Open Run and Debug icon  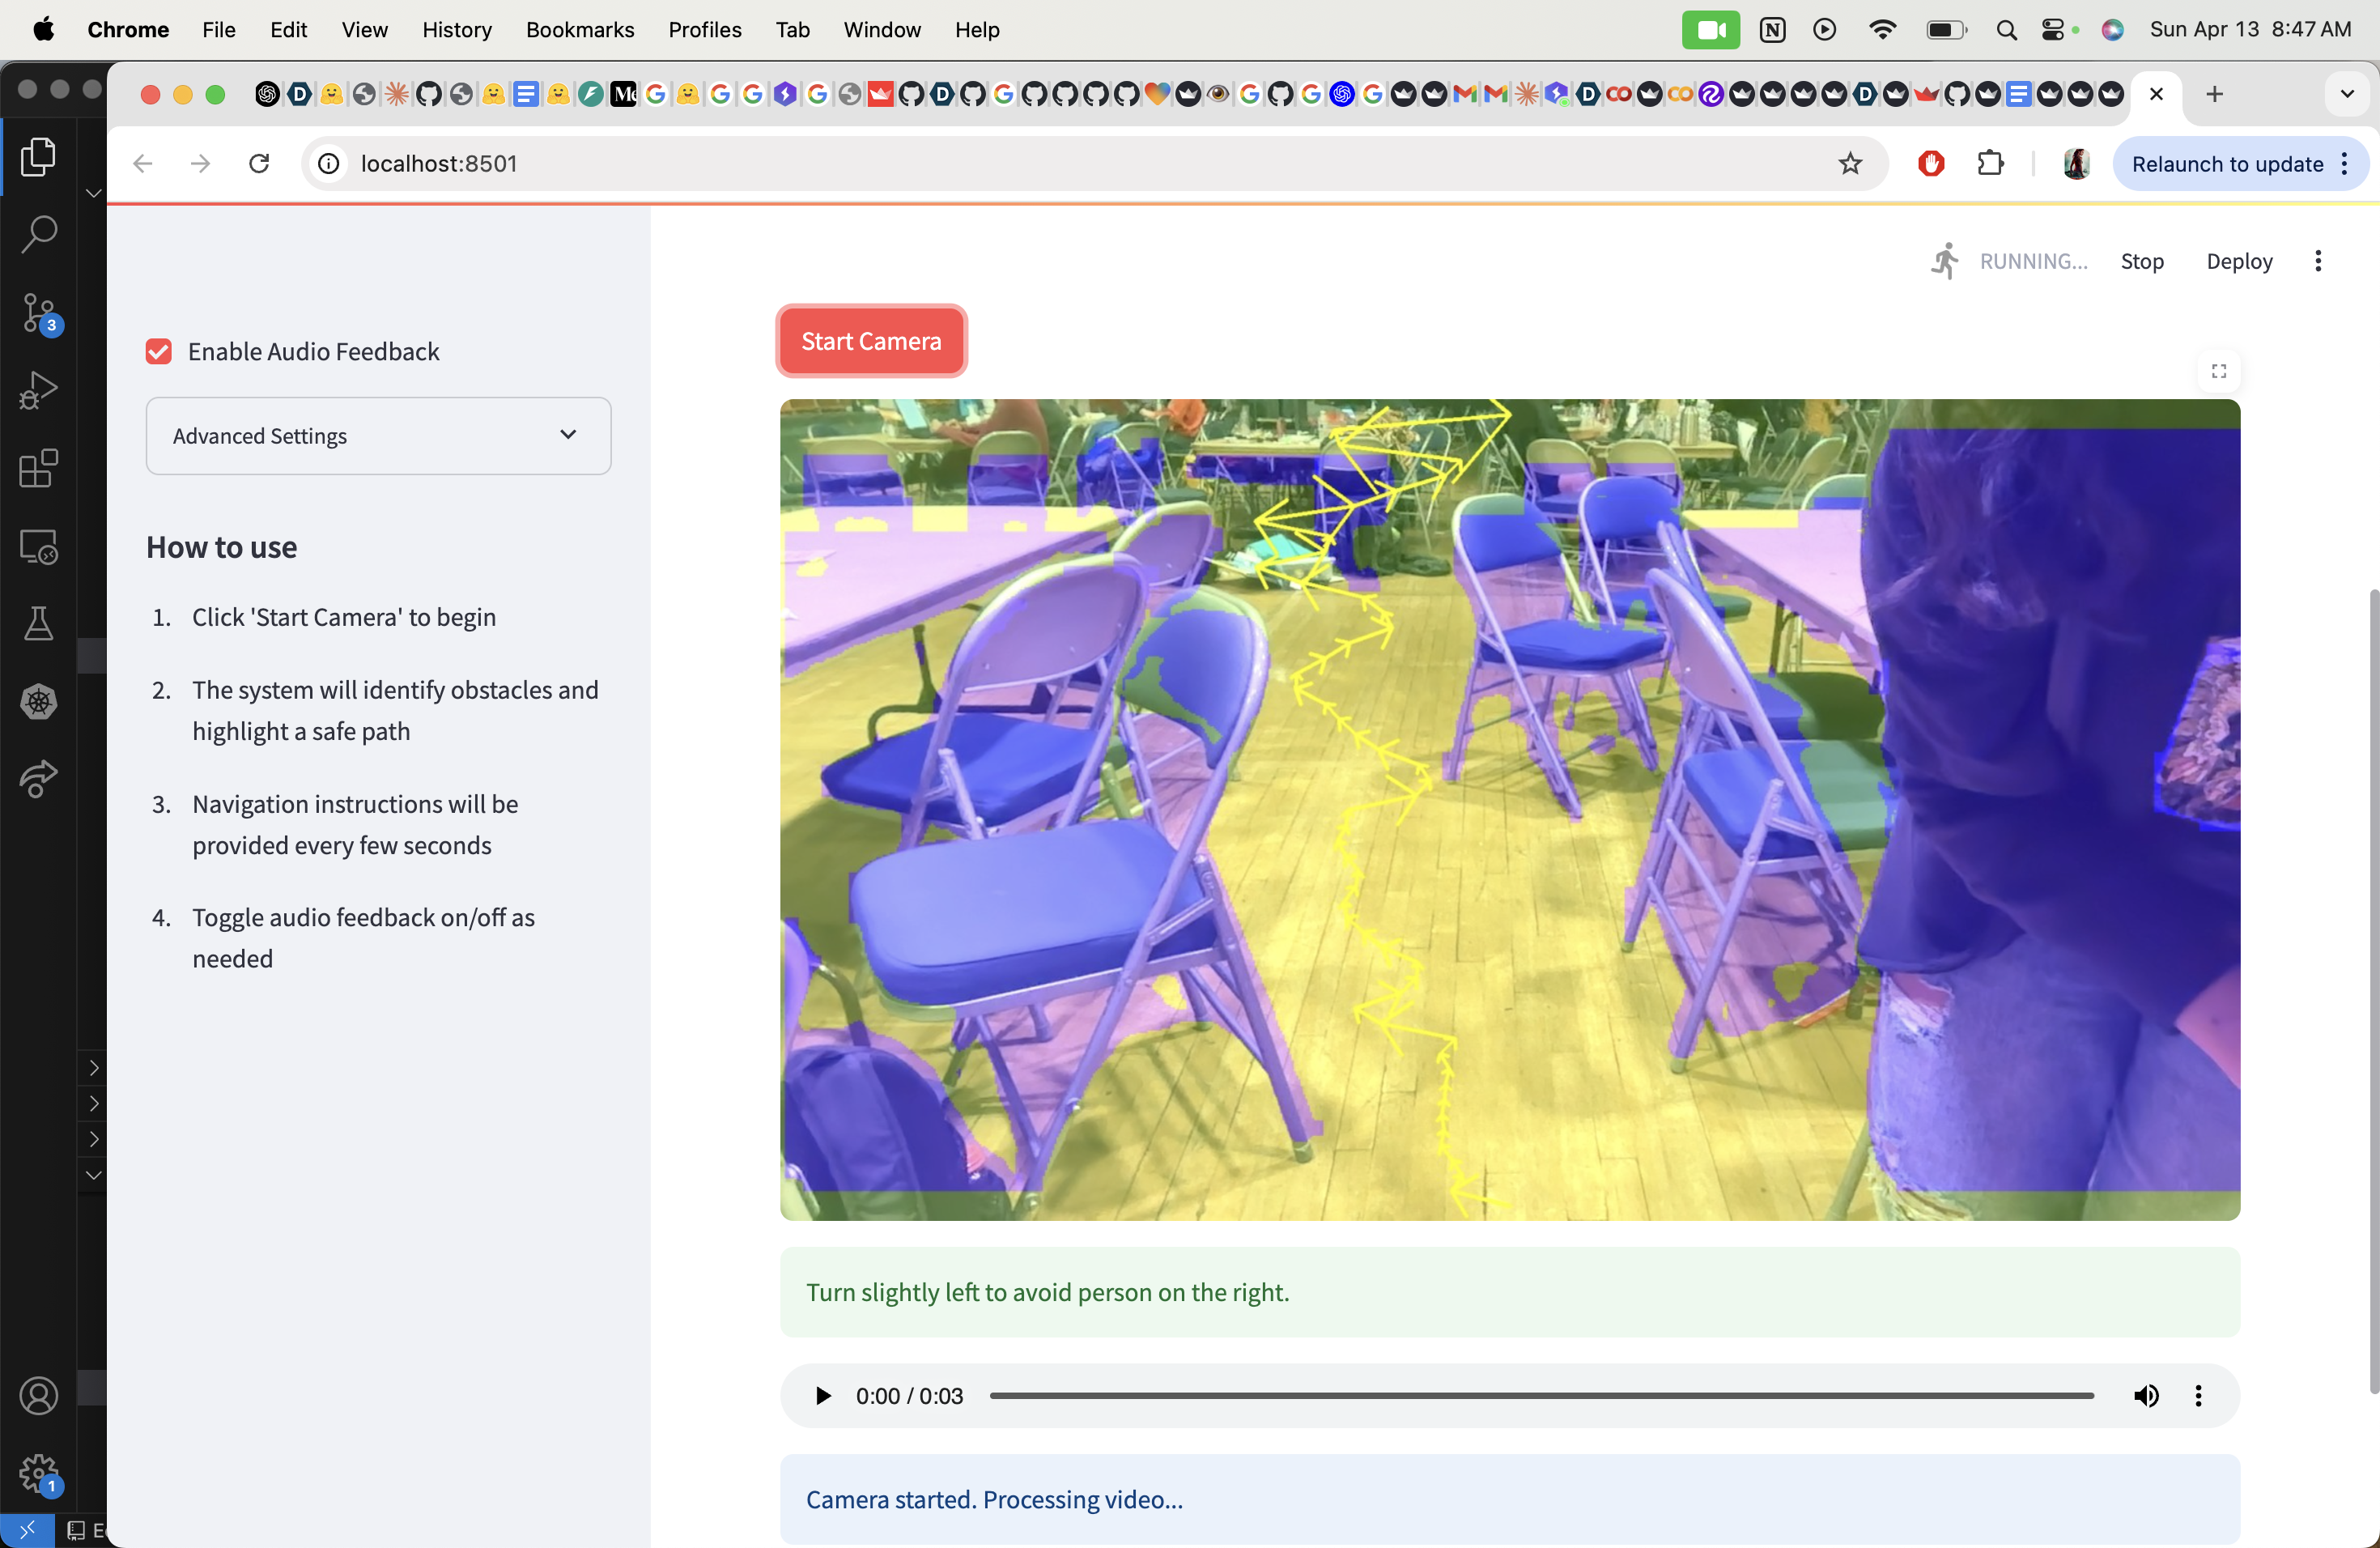pyautogui.click(x=38, y=391)
